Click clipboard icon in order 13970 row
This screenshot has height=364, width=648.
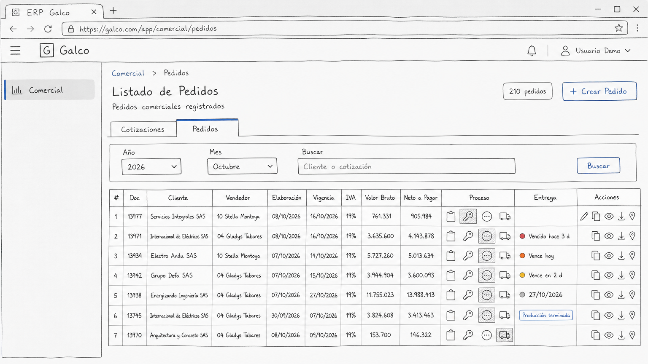451,335
